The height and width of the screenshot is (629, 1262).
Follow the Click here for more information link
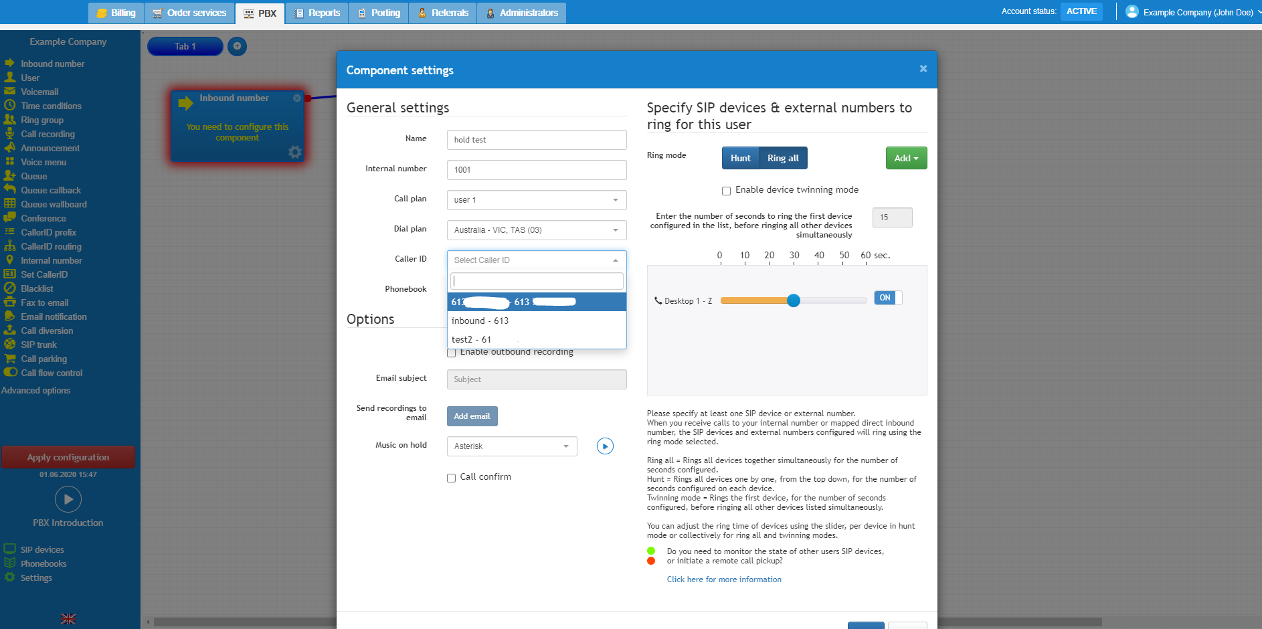724,579
